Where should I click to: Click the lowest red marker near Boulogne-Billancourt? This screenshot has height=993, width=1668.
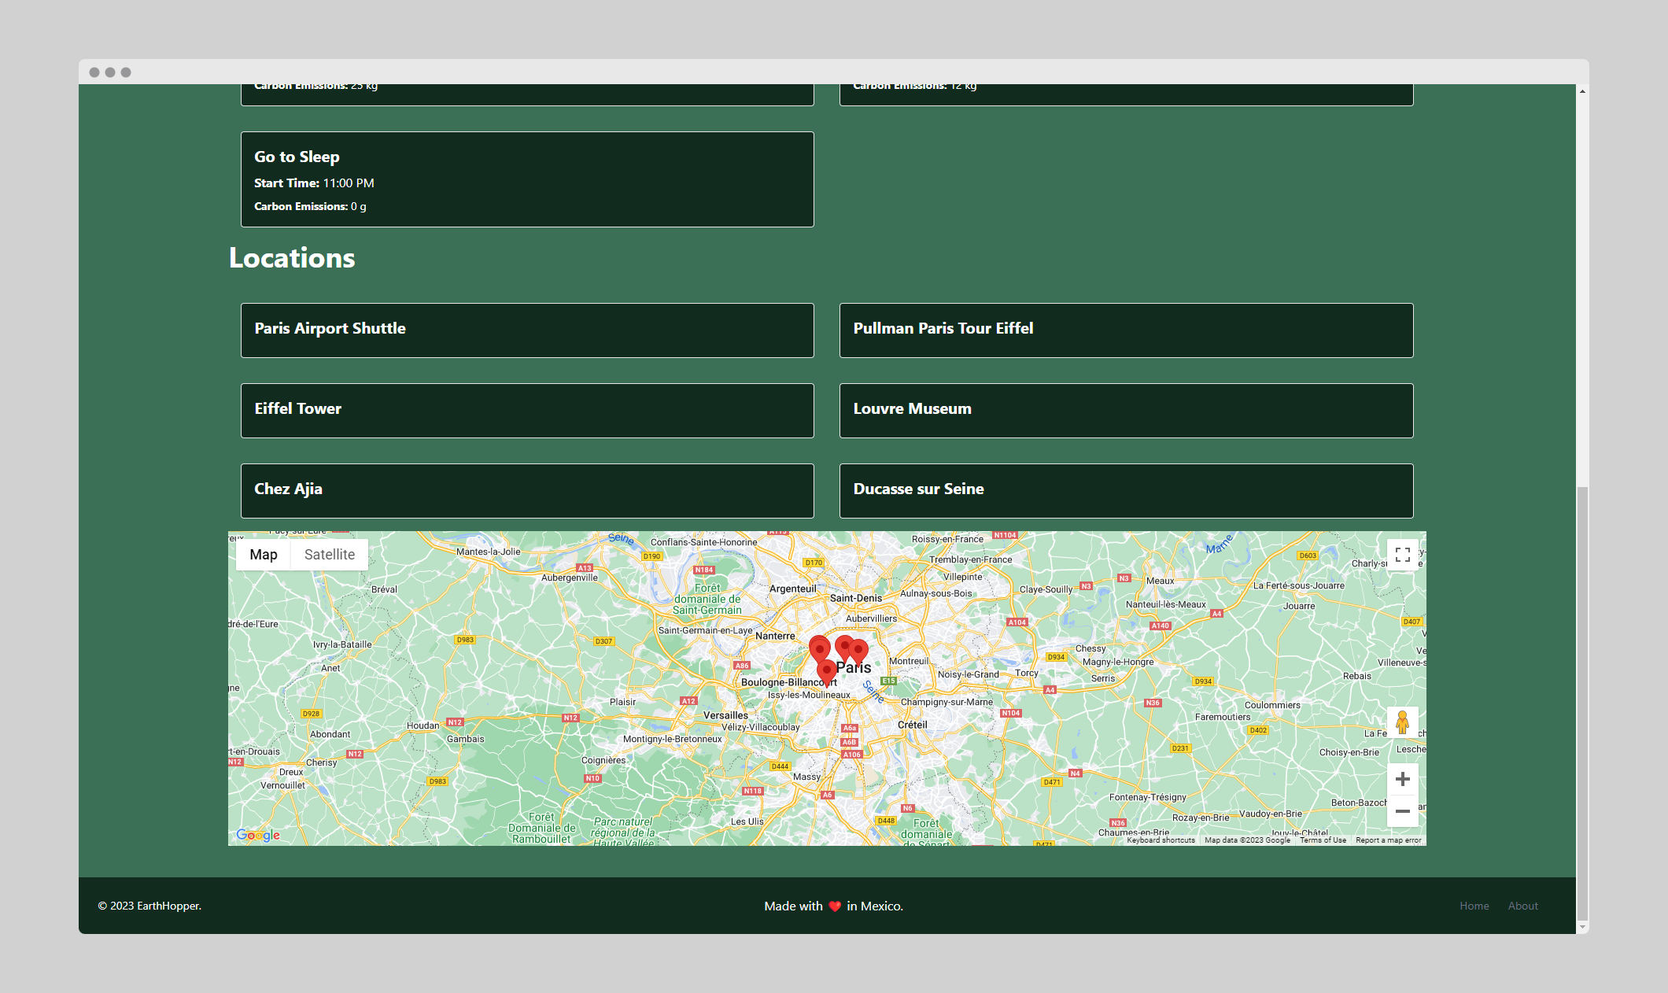826,670
